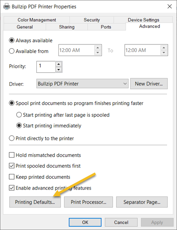This screenshot has width=177, height=230.
Task: Switch to the Ports tab
Action: 106,27
